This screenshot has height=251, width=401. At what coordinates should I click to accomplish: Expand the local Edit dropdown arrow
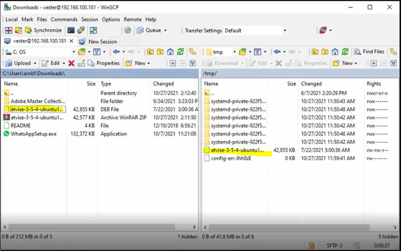(x=64, y=63)
